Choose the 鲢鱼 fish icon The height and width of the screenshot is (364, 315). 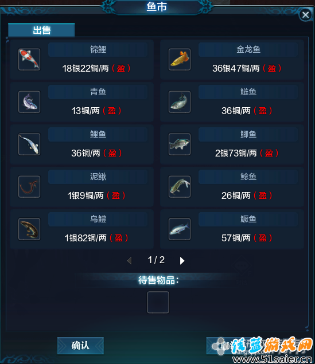point(180,102)
